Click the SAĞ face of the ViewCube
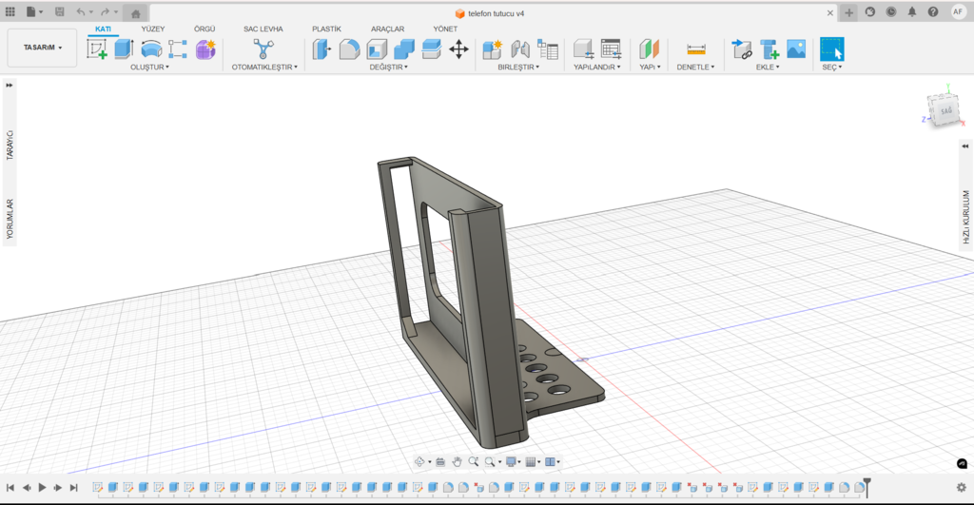This screenshot has height=505, width=974. coord(945,111)
